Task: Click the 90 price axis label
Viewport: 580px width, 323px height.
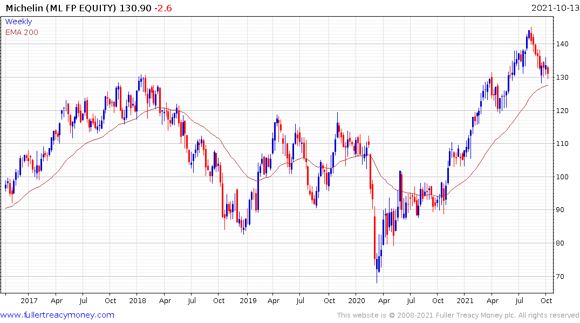Action: pyautogui.click(x=560, y=209)
